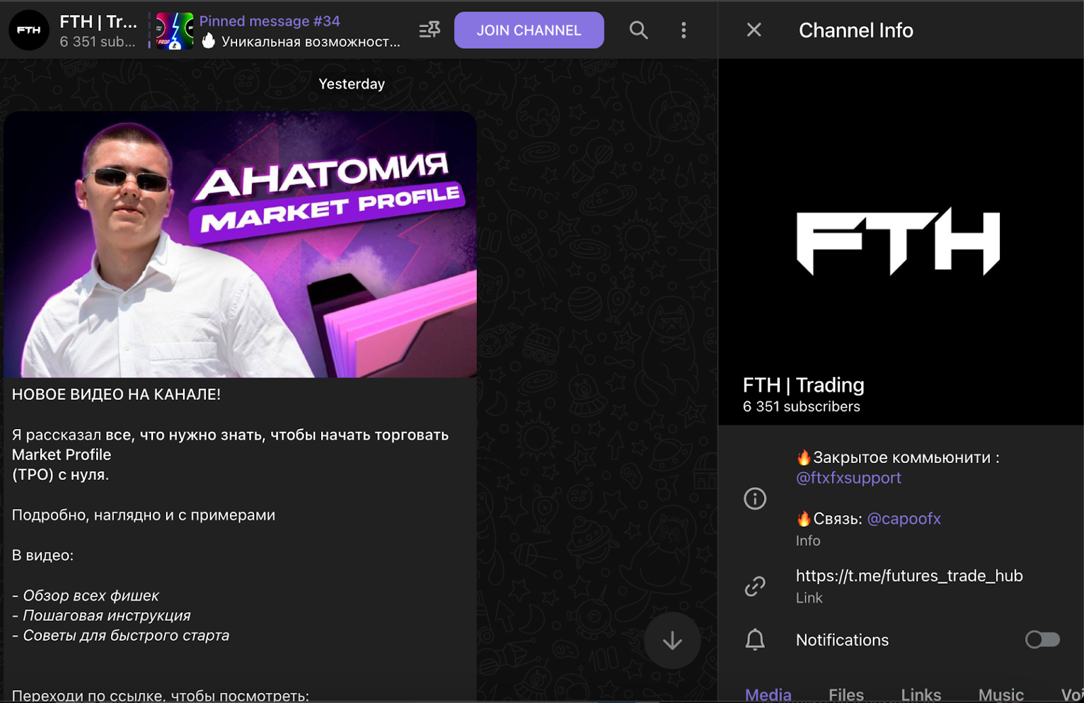1084x703 pixels.
Task: Click the Notifications row label
Action: pos(842,640)
